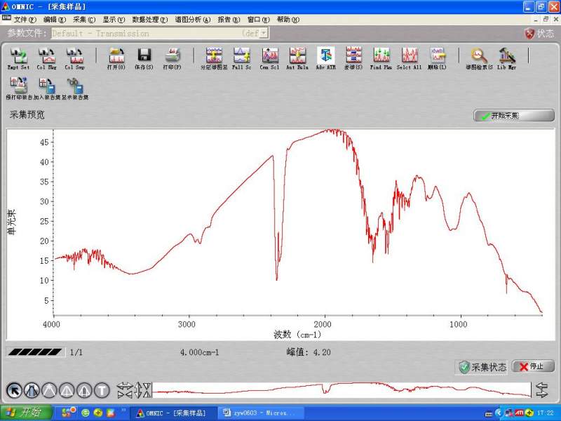Select the arrow selection tool in palette
This screenshot has width=561, height=421.
(x=14, y=390)
